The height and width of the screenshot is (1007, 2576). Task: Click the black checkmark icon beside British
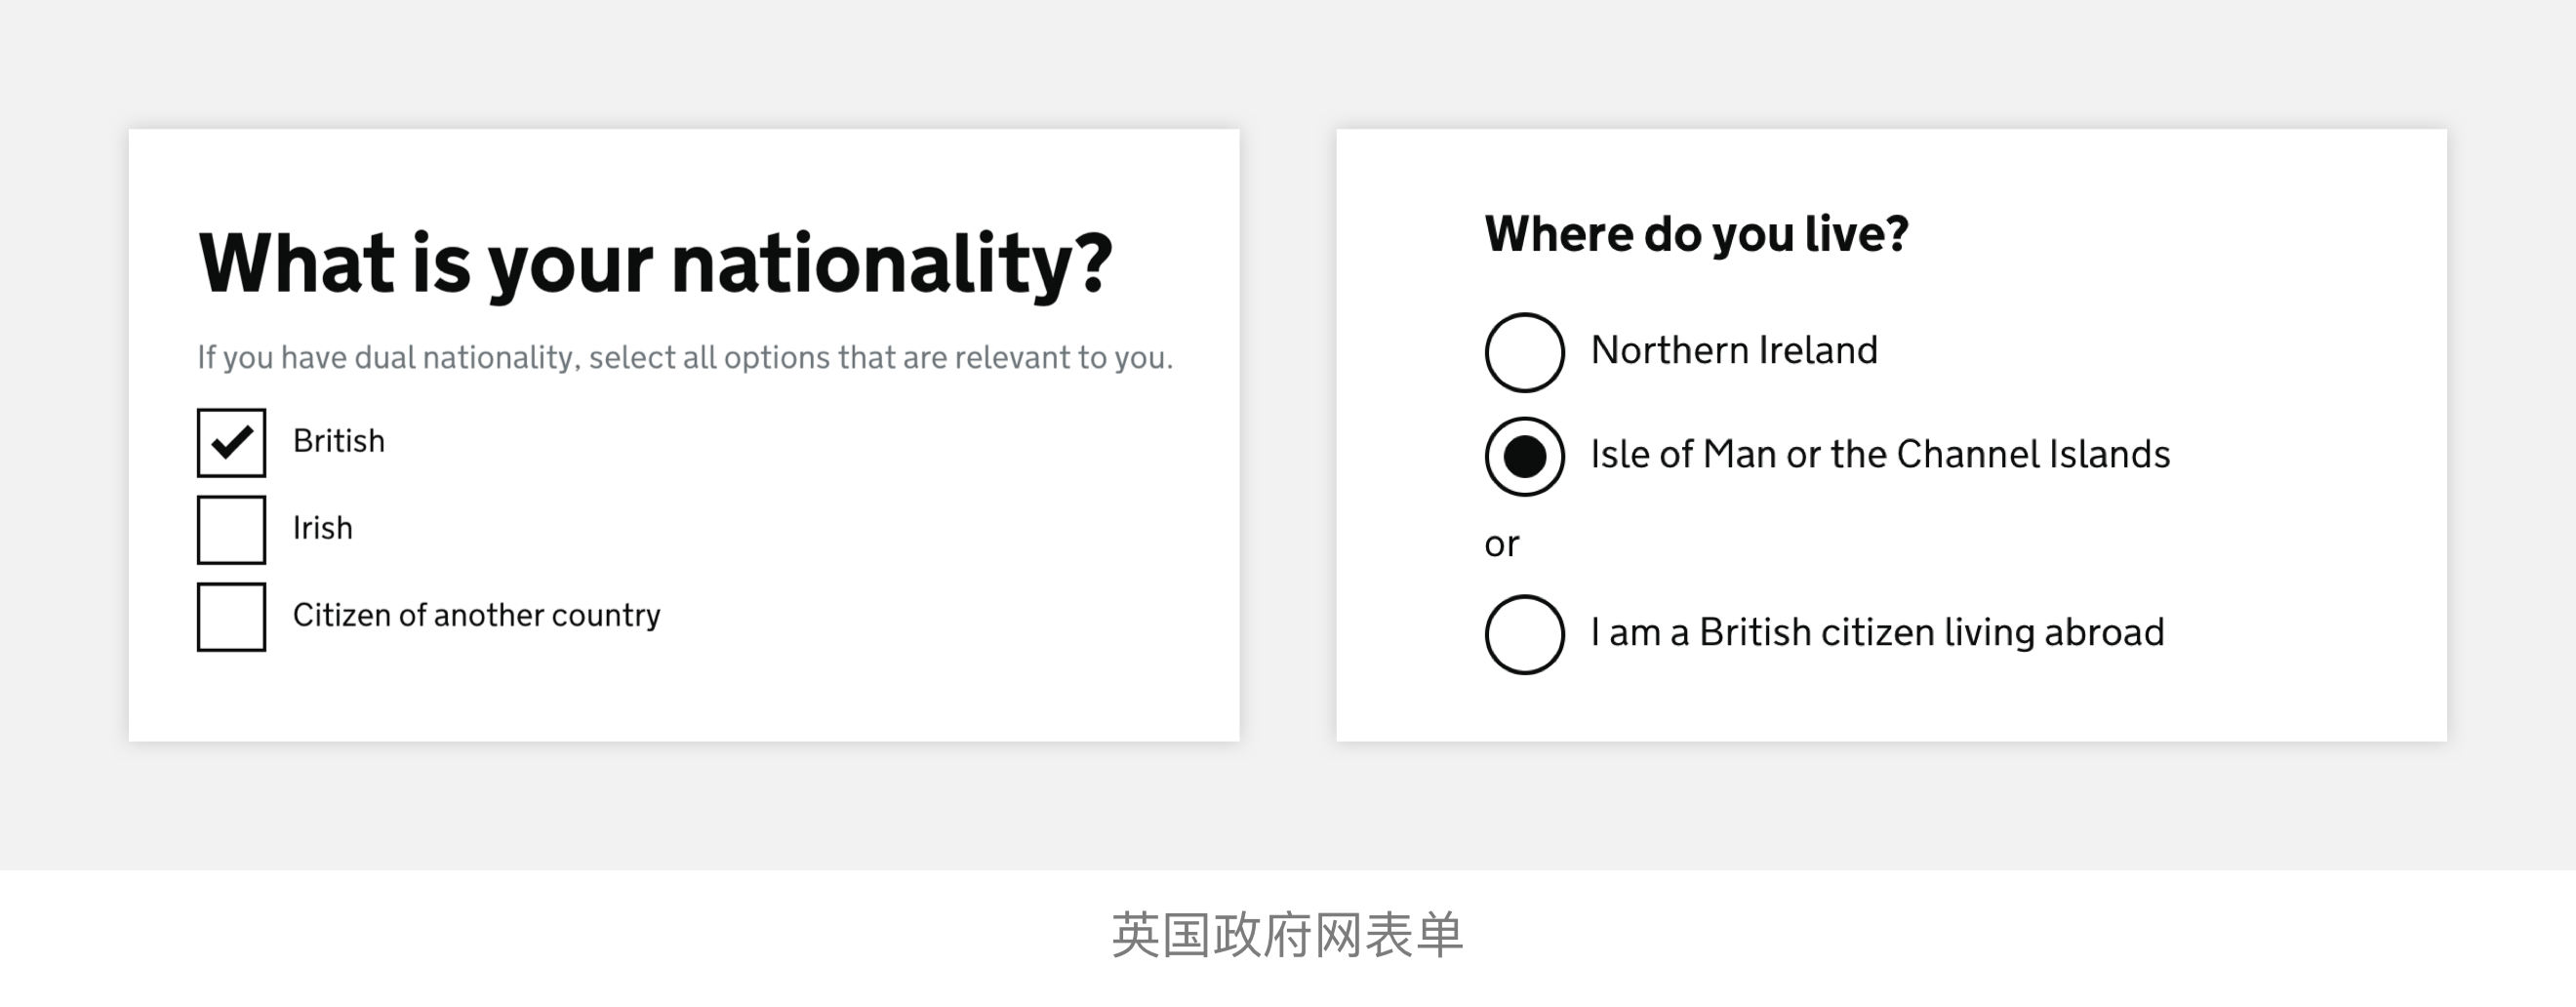pyautogui.click(x=231, y=440)
